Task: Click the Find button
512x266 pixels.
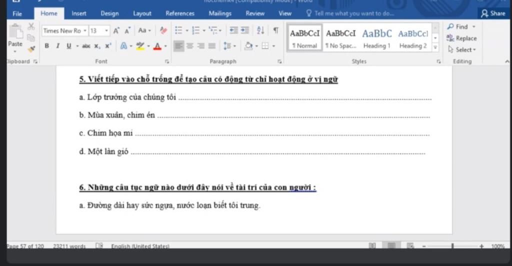Action: 457,27
